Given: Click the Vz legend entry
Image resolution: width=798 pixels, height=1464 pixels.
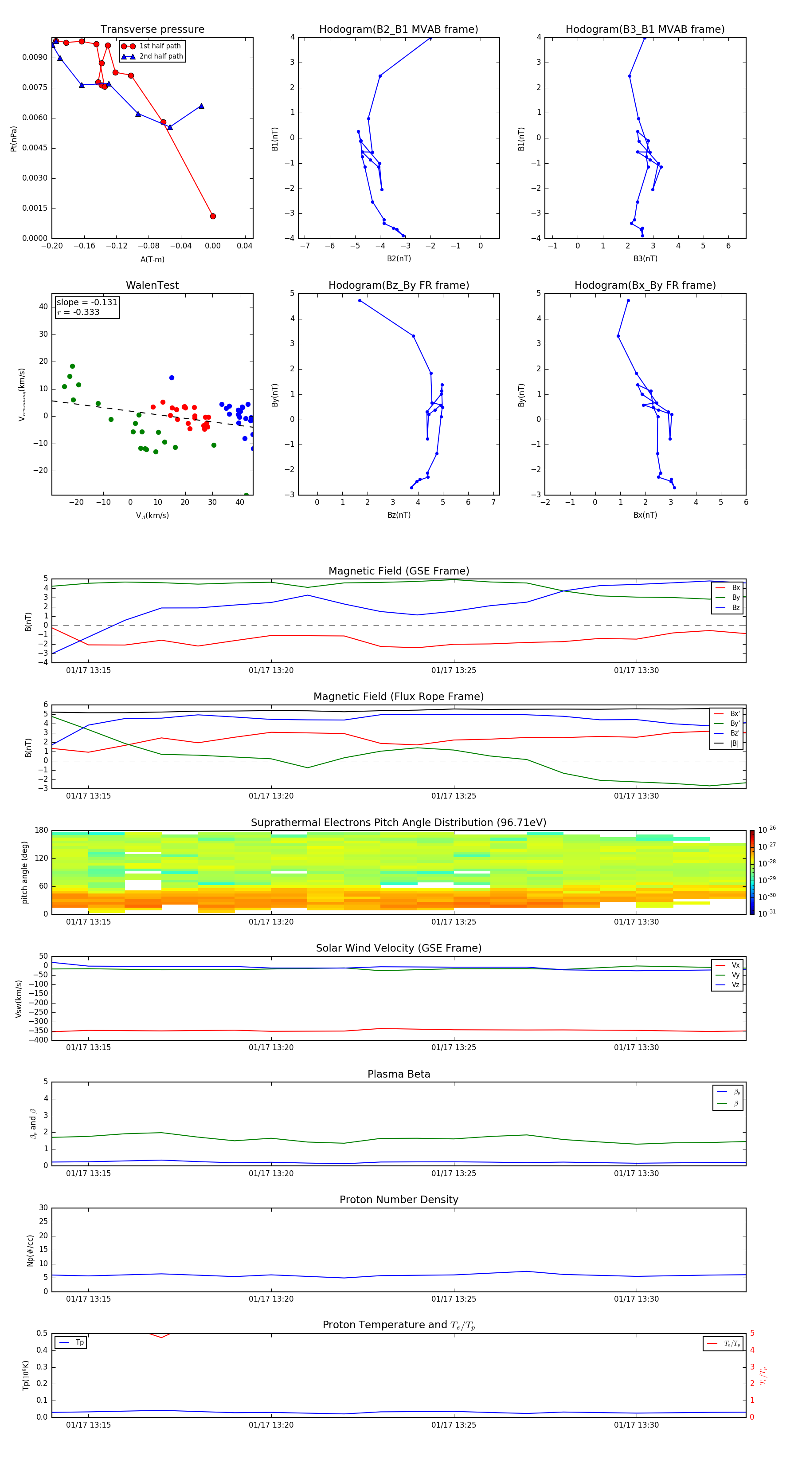Looking at the screenshot, I should point(728,985).
